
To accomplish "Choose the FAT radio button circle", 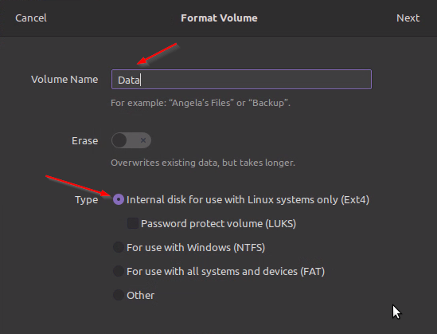I will click(x=119, y=271).
